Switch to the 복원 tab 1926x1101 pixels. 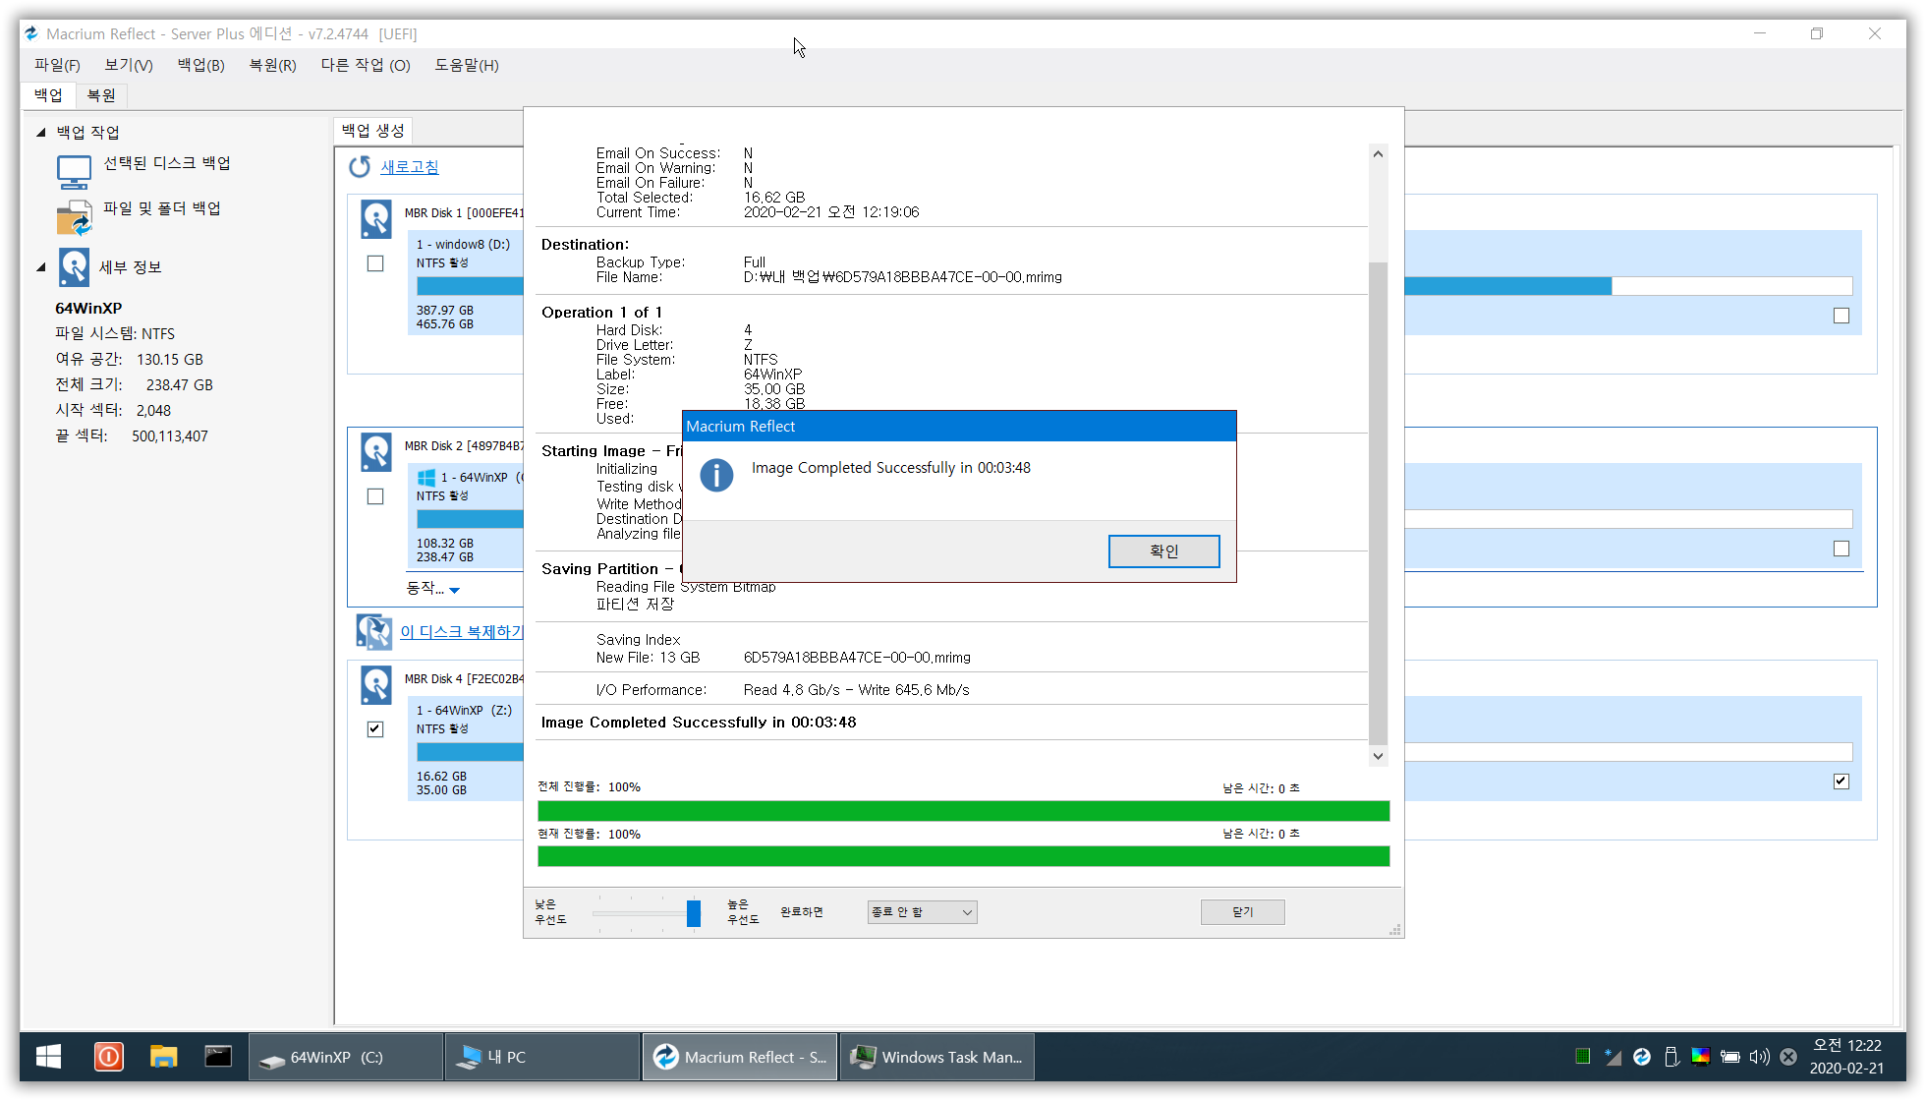[x=101, y=95]
